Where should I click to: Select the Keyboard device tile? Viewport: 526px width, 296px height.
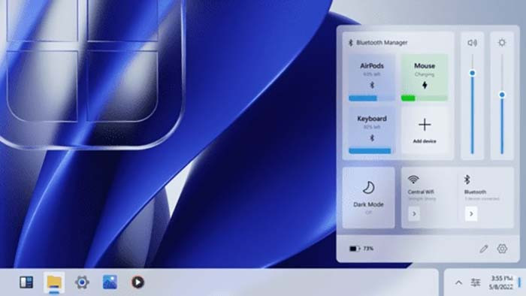tap(372, 131)
